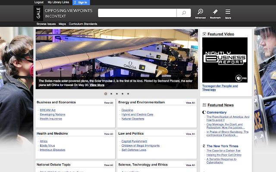
Task: Open the Africa topic
Action: tap(44, 141)
